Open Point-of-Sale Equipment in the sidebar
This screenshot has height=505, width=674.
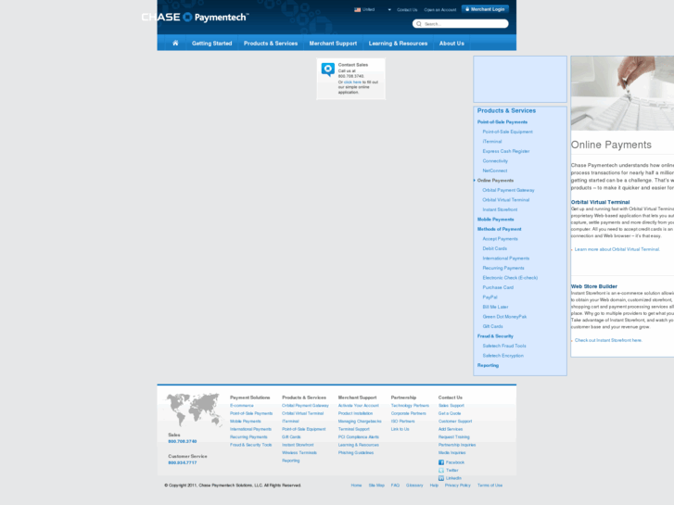(x=508, y=132)
